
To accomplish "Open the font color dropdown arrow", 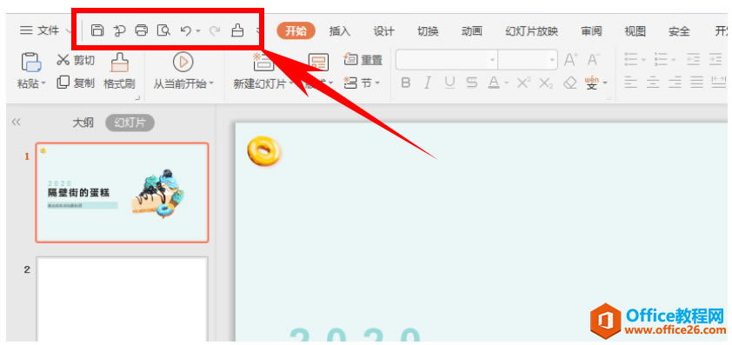I will click(506, 84).
